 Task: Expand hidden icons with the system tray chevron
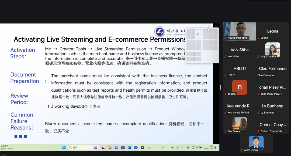[x=163, y=148]
